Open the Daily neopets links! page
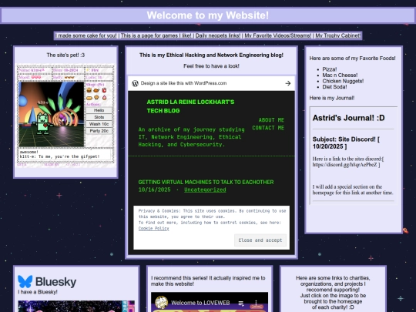The image size is (416, 312). coord(217,35)
